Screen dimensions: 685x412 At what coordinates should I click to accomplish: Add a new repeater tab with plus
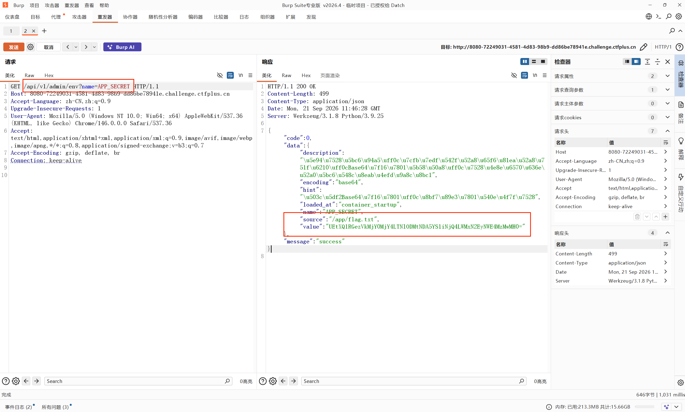pyautogui.click(x=44, y=31)
